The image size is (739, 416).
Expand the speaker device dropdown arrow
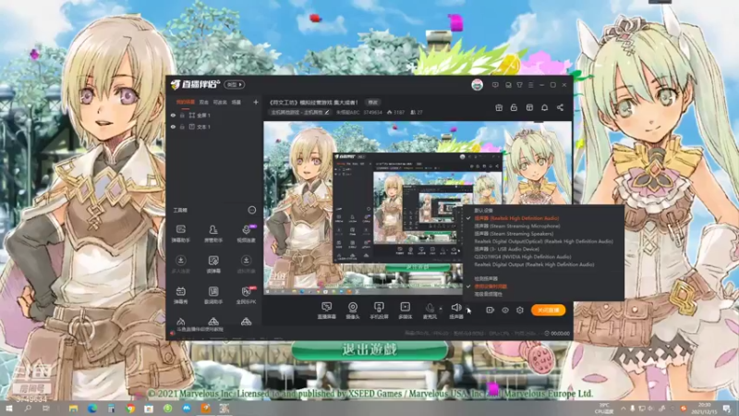pyautogui.click(x=467, y=309)
